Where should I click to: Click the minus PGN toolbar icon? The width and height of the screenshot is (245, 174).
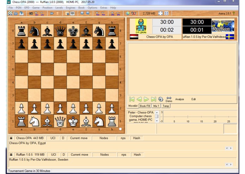point(103,14)
